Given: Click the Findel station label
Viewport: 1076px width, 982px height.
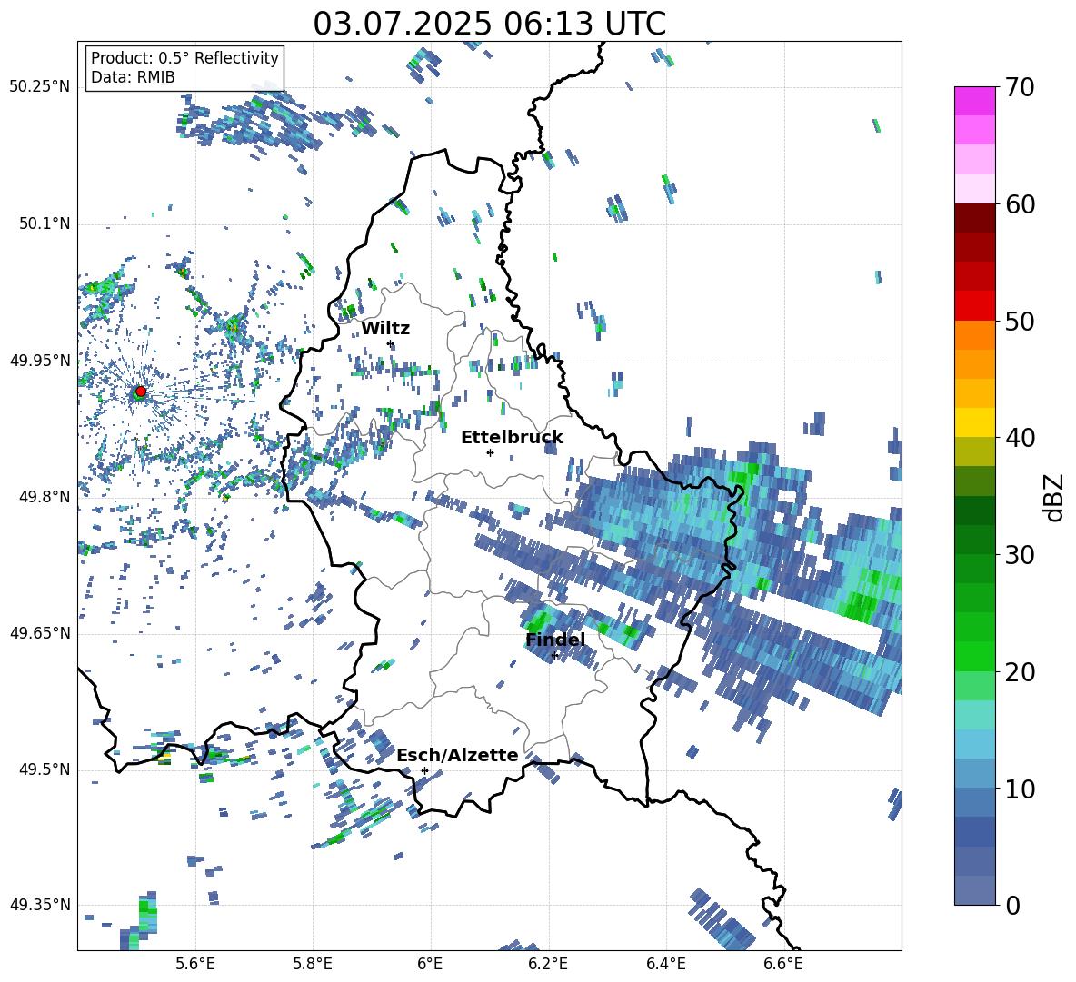Looking at the screenshot, I should [x=555, y=640].
